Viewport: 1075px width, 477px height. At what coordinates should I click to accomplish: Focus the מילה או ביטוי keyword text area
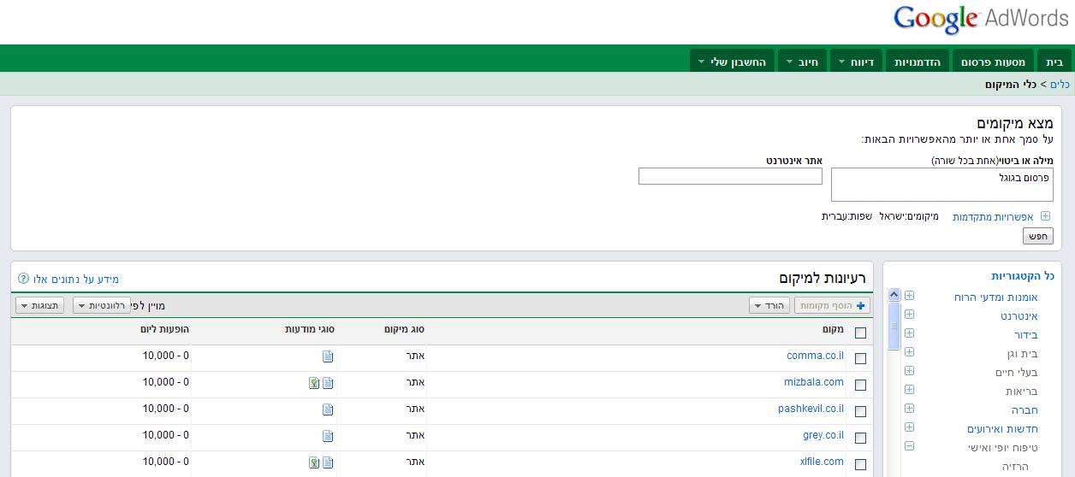click(x=942, y=185)
